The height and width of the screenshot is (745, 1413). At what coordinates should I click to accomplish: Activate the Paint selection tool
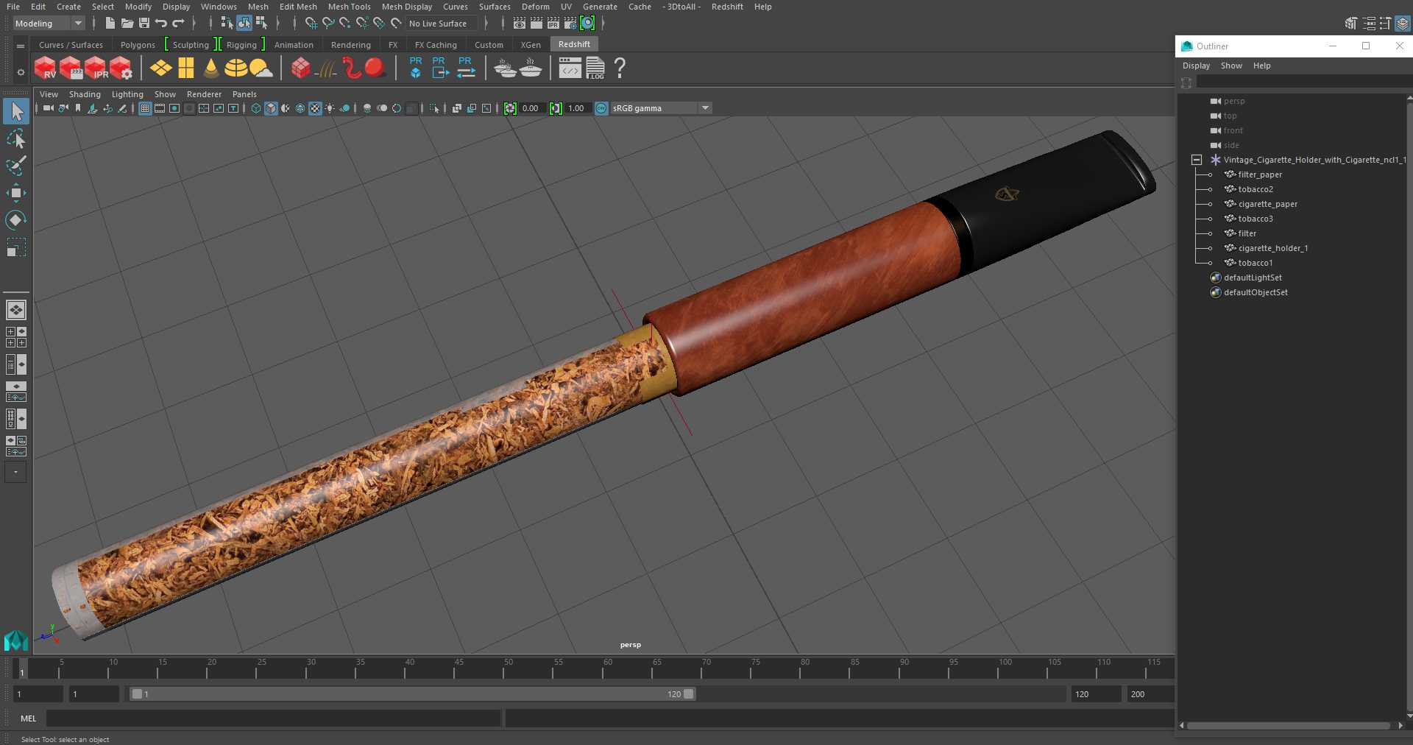click(x=16, y=166)
